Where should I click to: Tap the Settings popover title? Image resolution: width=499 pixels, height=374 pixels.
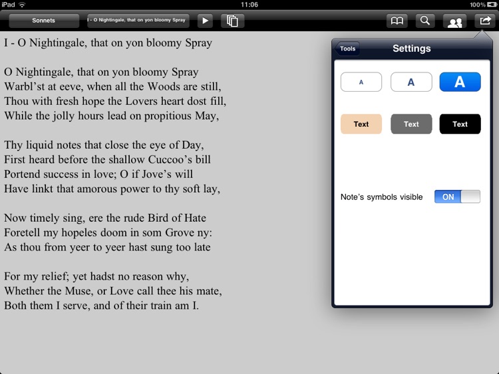tap(411, 48)
